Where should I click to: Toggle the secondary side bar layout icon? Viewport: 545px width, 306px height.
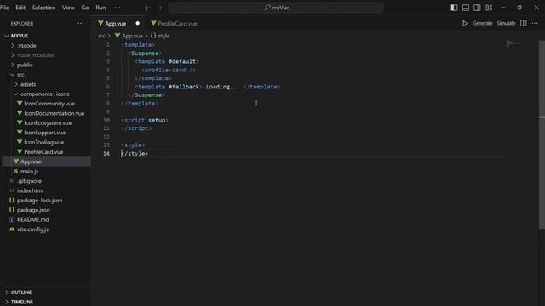[477, 8]
